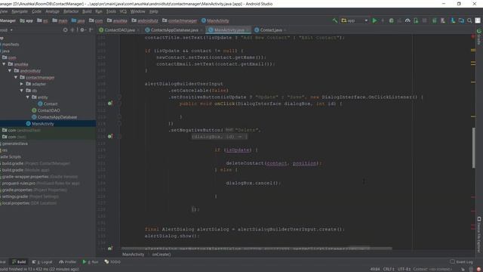Click the Sync Project with Gradle icon
Image resolution: width=483 pixels, height=272 pixels.
[435, 20]
